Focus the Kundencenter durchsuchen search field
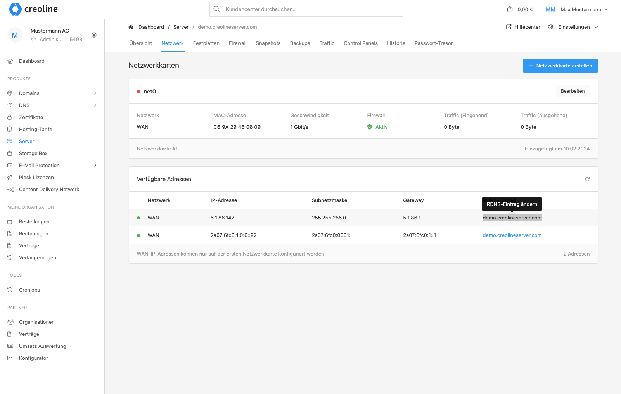Viewport: 621px width, 394px height. [306, 9]
